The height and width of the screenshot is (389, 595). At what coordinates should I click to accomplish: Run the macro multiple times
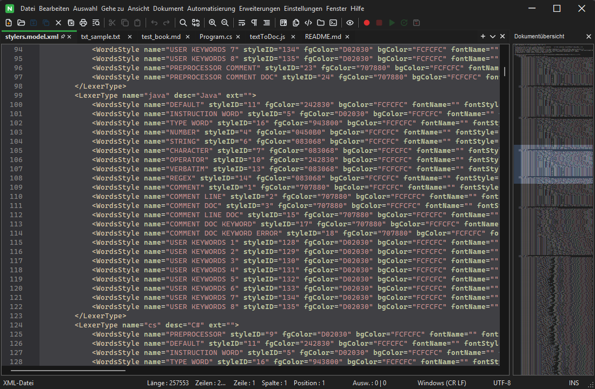404,23
